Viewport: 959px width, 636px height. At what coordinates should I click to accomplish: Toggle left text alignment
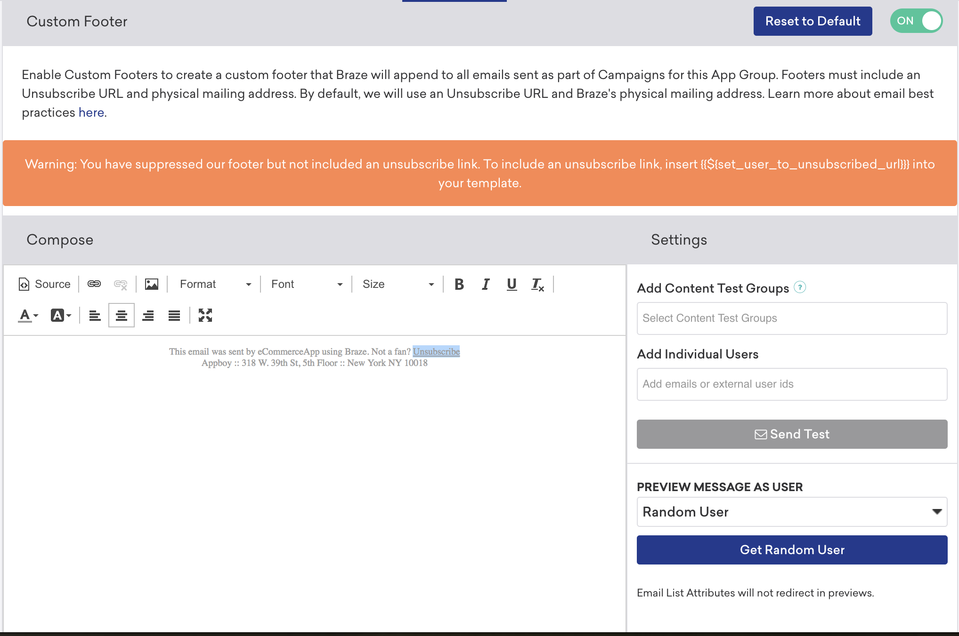(95, 315)
